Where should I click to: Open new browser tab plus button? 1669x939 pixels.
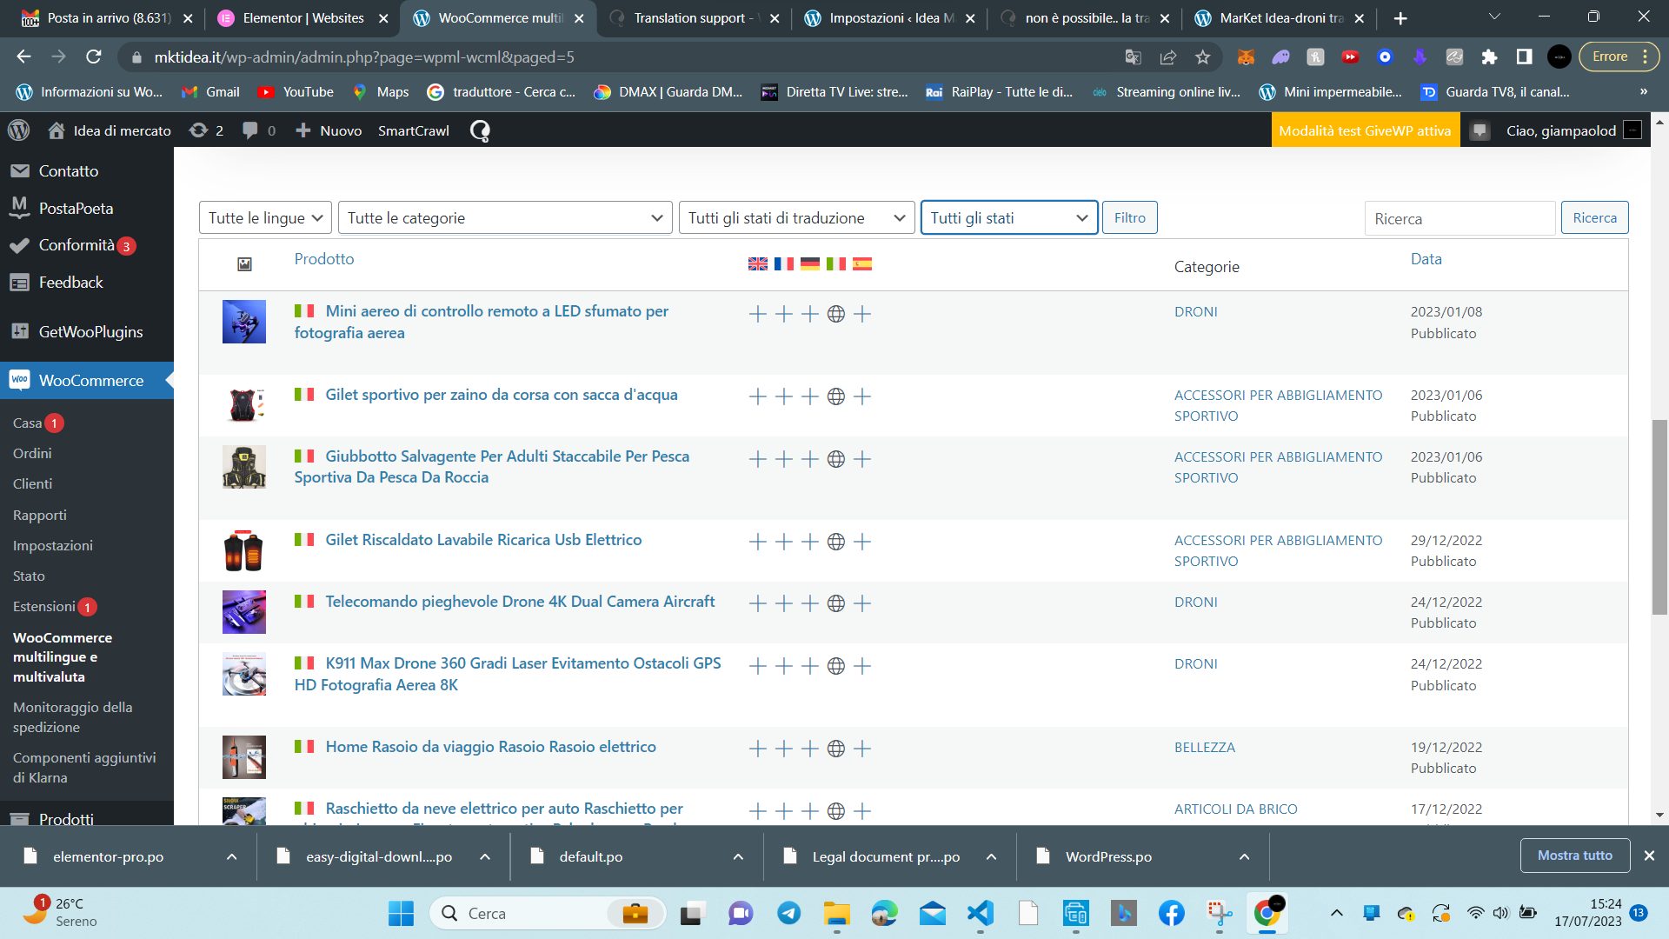pyautogui.click(x=1400, y=17)
